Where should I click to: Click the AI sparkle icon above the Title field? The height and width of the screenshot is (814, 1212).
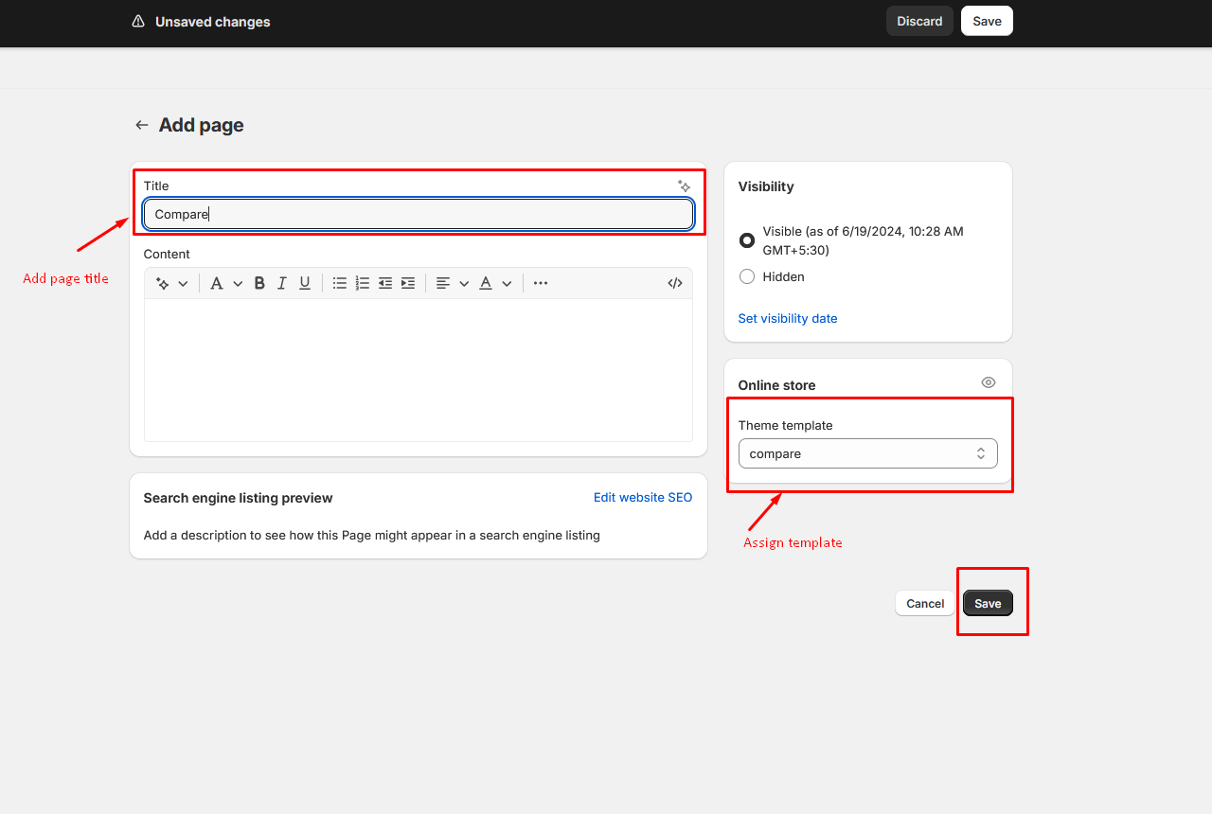684,186
